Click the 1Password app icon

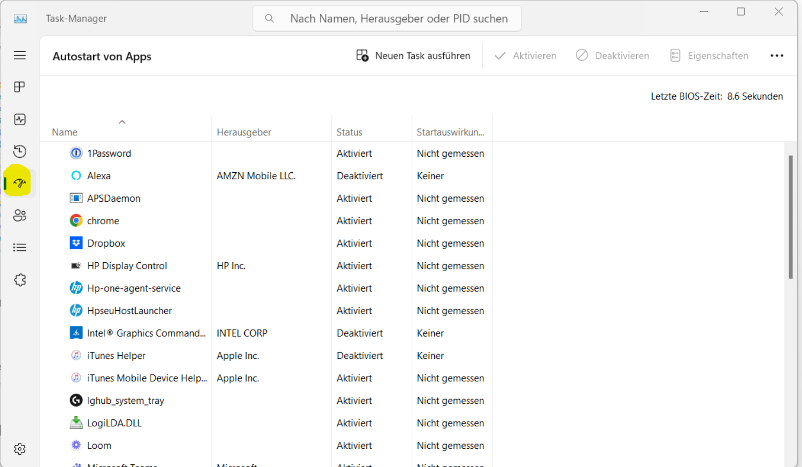(x=76, y=154)
